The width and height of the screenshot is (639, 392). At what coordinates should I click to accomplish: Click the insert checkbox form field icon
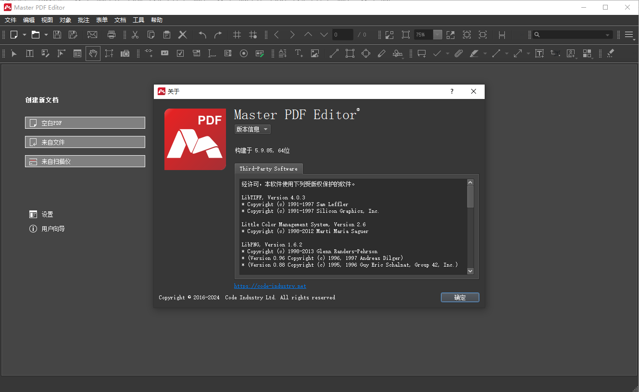180,53
